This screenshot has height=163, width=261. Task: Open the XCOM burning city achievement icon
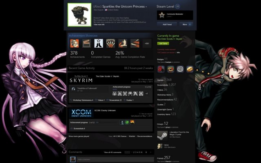point(132,122)
